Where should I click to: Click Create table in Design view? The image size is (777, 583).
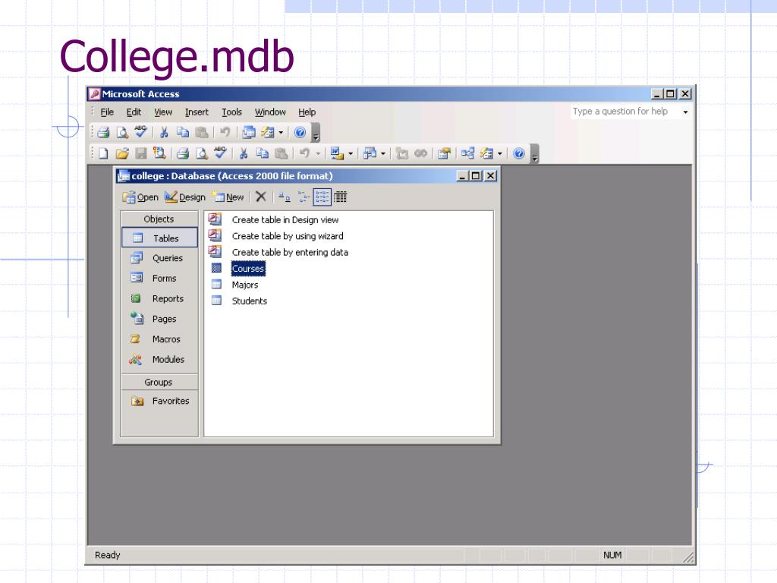(285, 219)
